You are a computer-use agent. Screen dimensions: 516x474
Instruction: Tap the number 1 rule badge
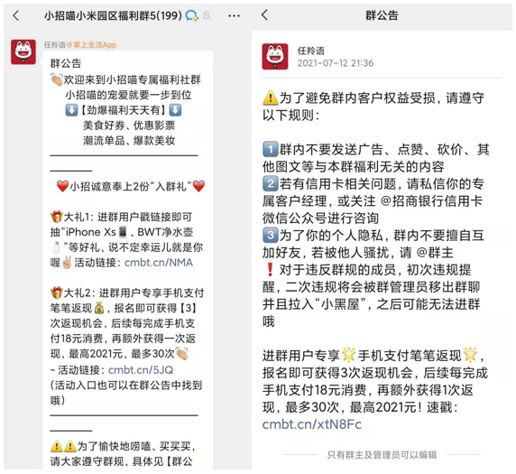pyautogui.click(x=270, y=149)
